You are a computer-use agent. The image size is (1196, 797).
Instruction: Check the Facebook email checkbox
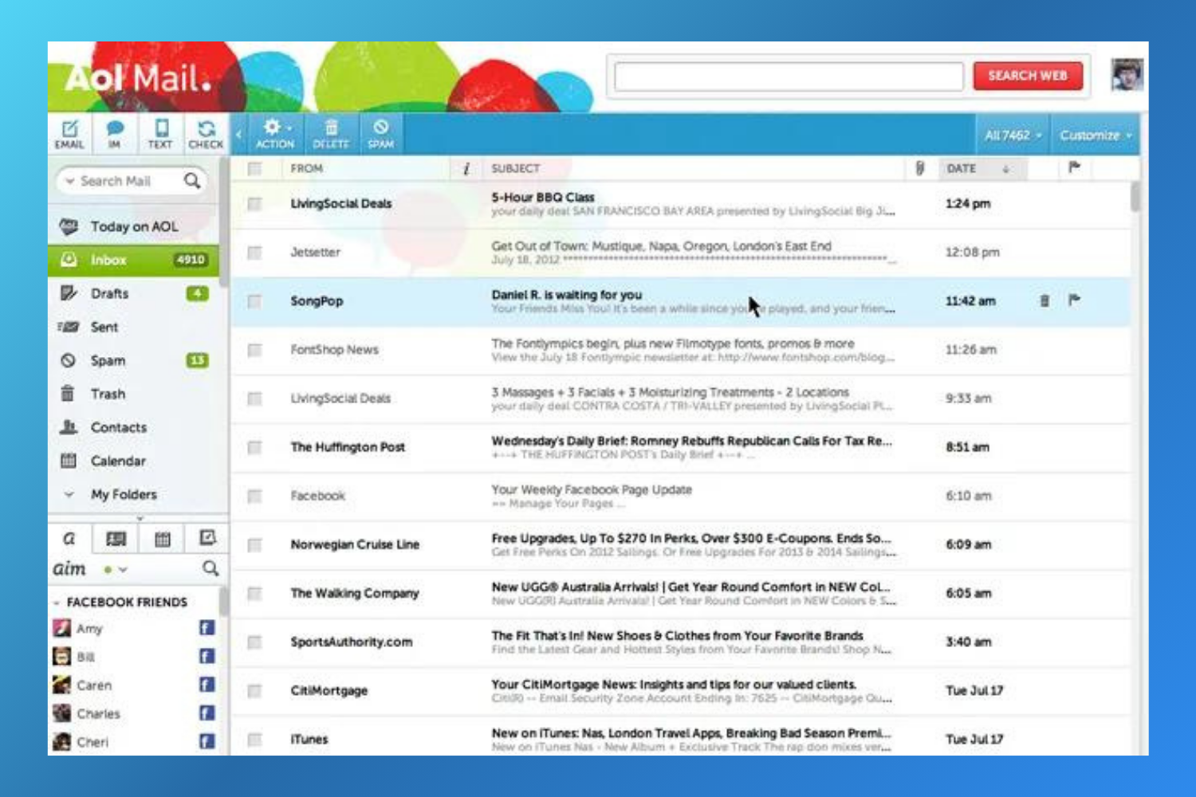click(254, 496)
